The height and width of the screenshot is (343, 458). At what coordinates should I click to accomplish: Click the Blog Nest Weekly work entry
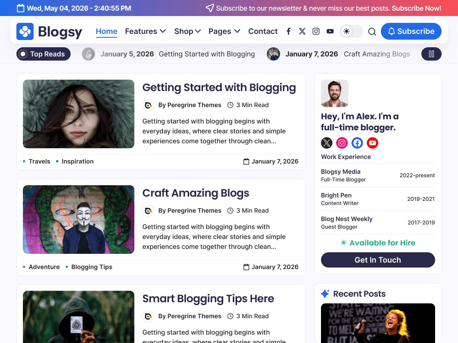[378, 223]
